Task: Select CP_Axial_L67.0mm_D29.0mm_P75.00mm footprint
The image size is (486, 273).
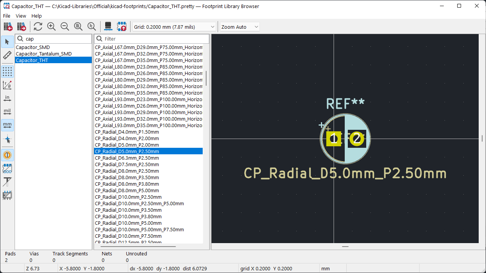Action: [x=149, y=47]
